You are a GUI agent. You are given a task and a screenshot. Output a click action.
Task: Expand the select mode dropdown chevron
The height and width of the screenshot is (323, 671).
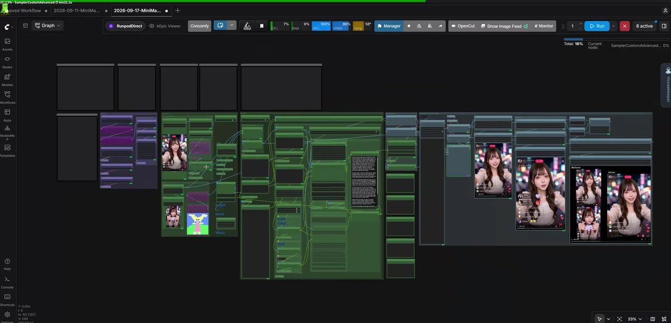tap(608, 319)
